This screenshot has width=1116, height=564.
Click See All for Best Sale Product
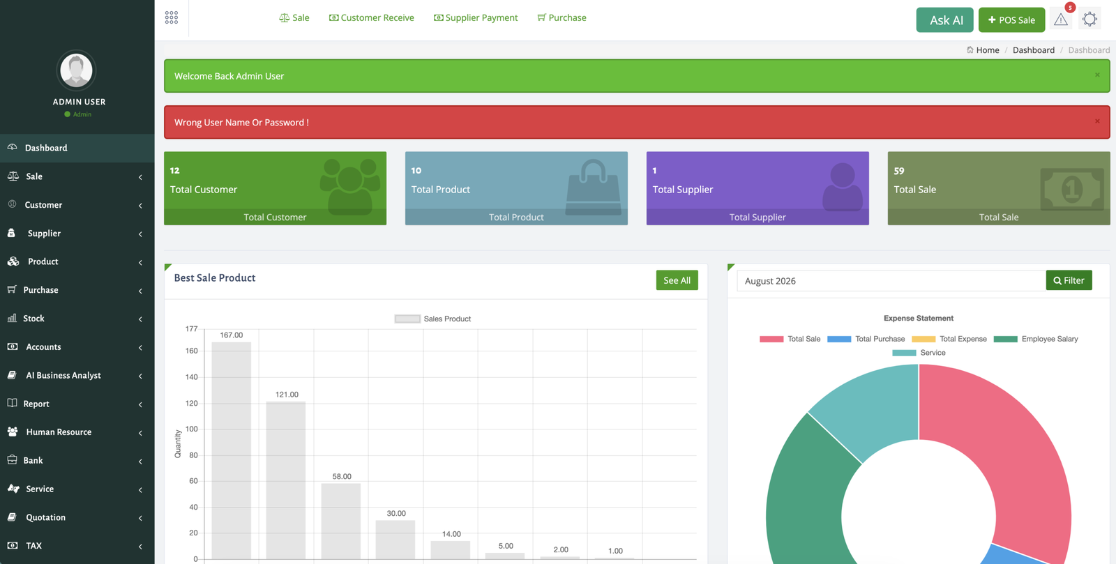[x=677, y=280]
